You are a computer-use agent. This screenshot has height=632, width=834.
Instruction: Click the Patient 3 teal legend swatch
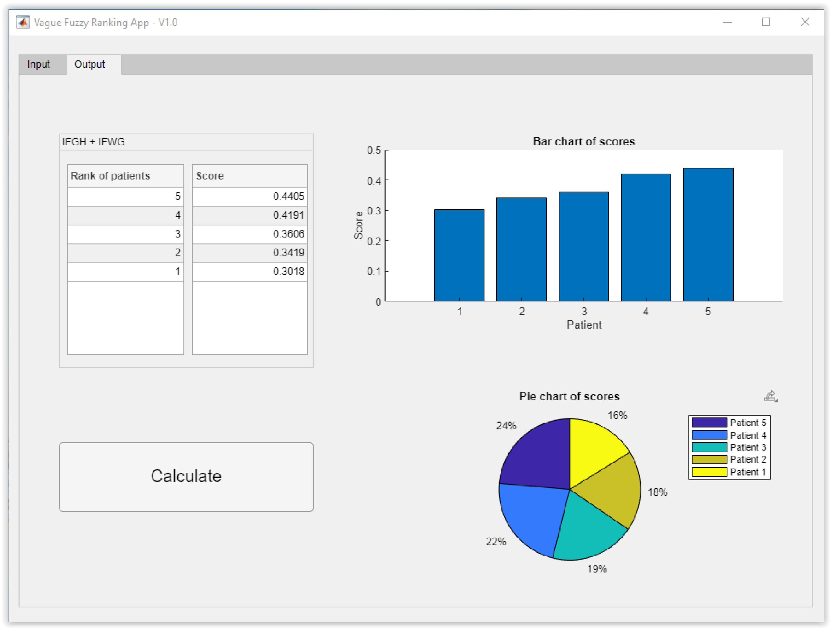coord(709,448)
